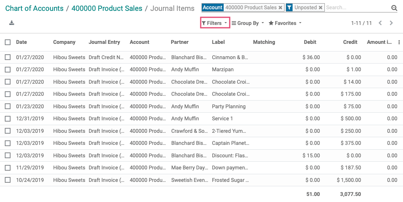Sort by Amount i... column header
Screen dimensions: 403x202
(x=379, y=42)
